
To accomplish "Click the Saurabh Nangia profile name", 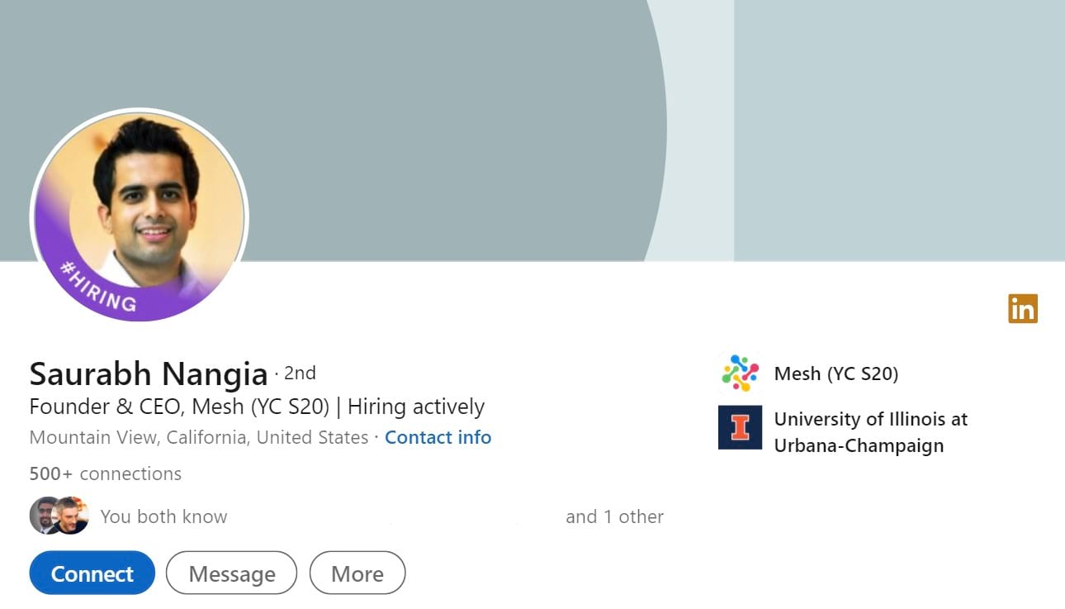I will tap(149, 373).
